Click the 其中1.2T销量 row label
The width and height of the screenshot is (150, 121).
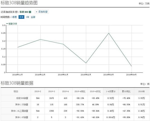coord(22,104)
